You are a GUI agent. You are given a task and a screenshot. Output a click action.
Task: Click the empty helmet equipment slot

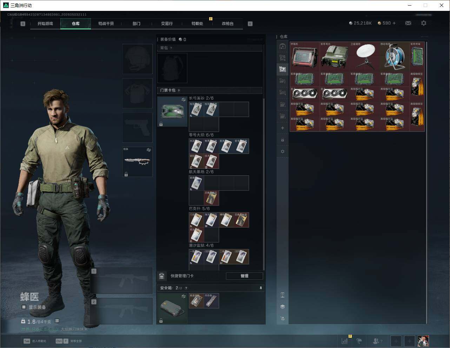click(138, 59)
